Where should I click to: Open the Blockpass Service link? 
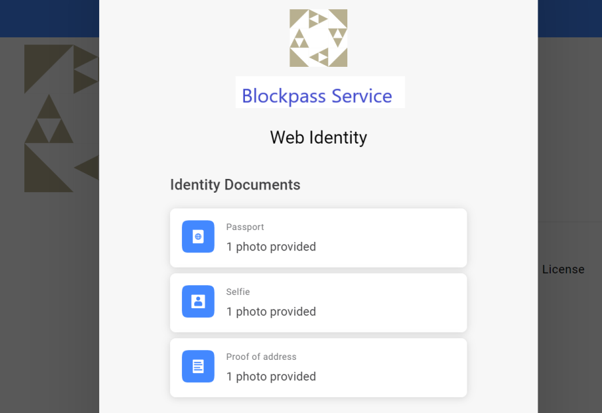point(316,96)
